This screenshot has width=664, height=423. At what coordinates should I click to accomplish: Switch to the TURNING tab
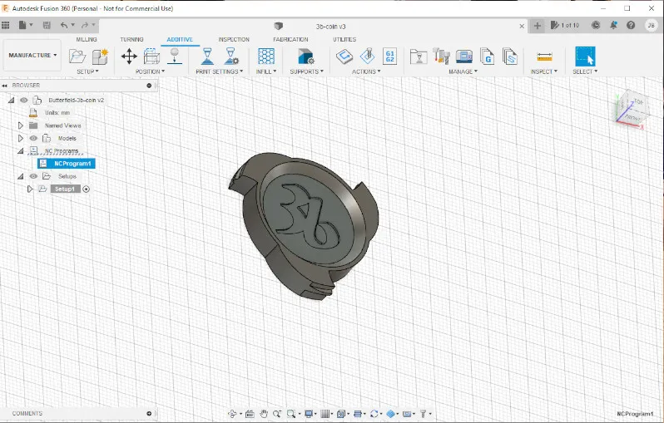point(131,39)
